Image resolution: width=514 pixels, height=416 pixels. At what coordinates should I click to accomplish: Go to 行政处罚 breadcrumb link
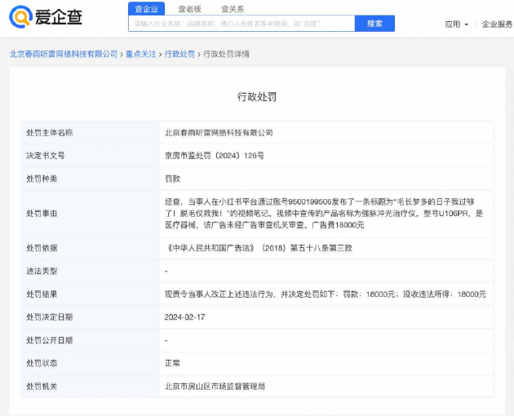pos(179,54)
